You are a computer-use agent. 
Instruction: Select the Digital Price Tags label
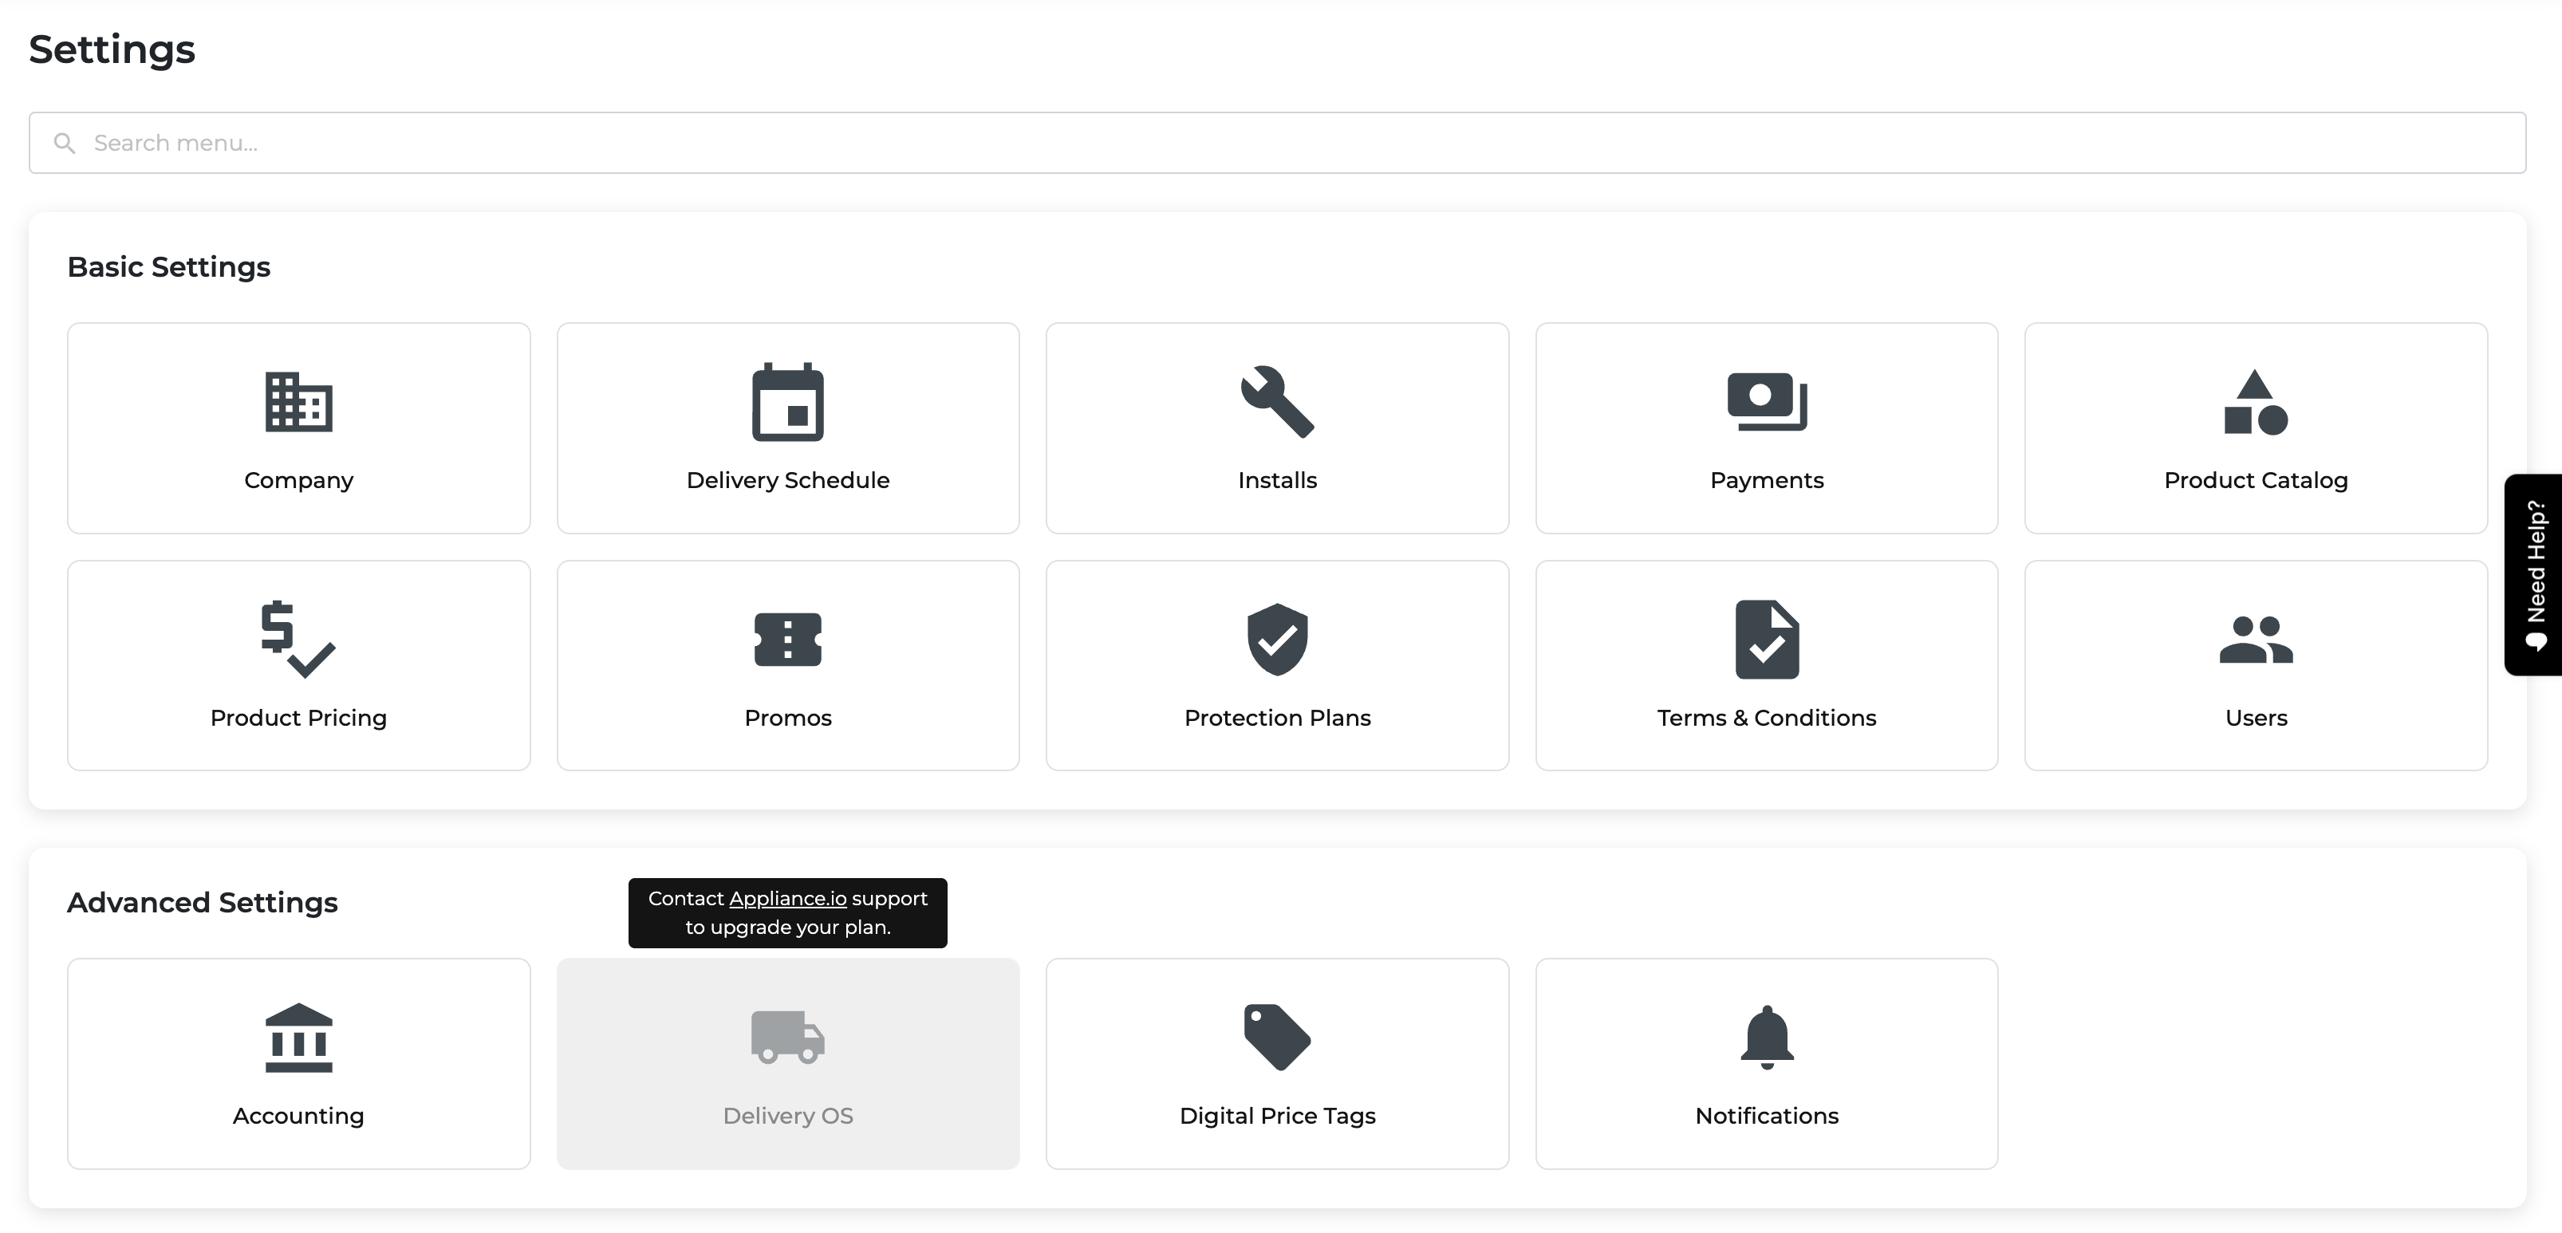(x=1277, y=1116)
